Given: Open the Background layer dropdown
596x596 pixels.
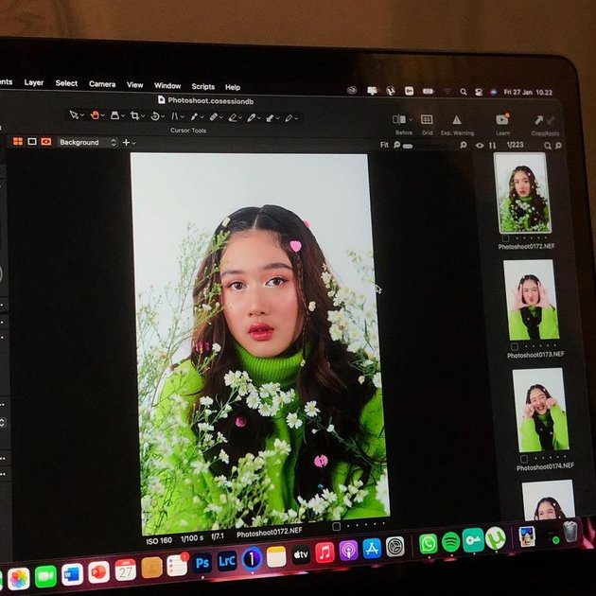Looking at the screenshot, I should tap(87, 142).
